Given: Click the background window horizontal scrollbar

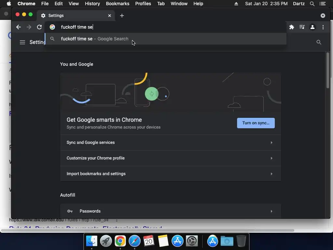Looking at the screenshot, I should click(x=147, y=230).
